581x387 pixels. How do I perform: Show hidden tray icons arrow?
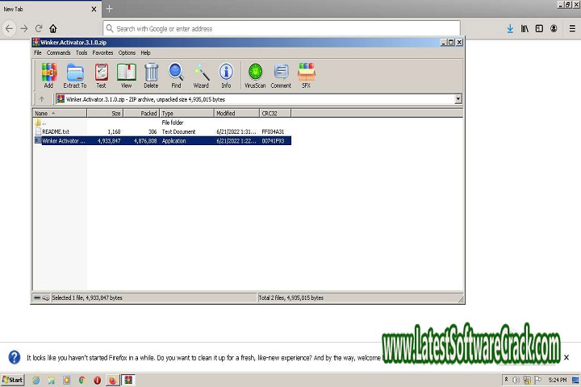[506, 380]
